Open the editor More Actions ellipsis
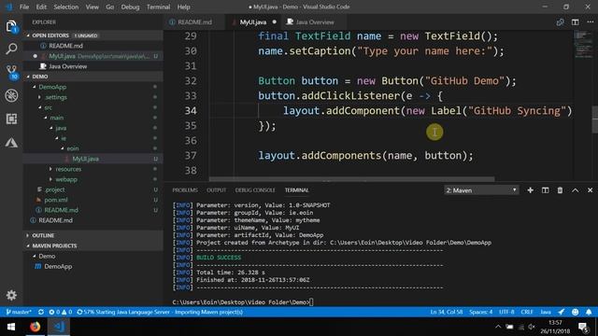This screenshot has width=598, height=336. 590,22
